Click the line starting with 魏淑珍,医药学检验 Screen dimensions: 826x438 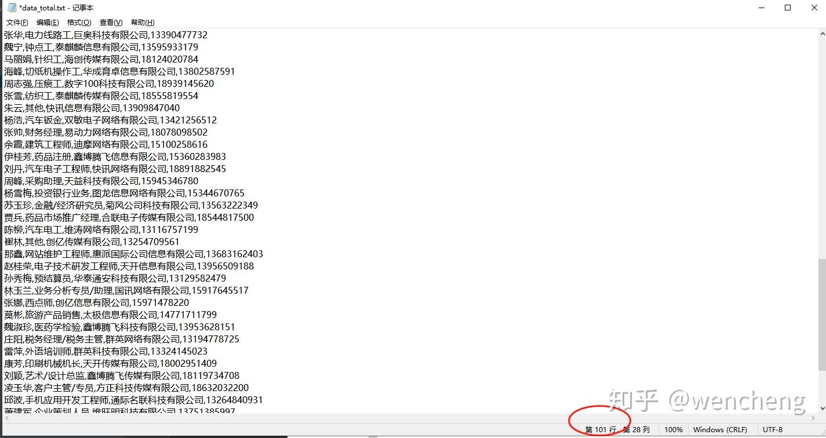119,327
